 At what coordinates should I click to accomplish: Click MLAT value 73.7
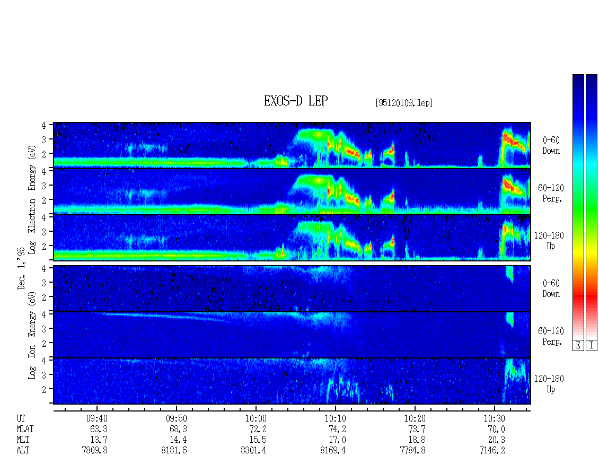pos(417,429)
